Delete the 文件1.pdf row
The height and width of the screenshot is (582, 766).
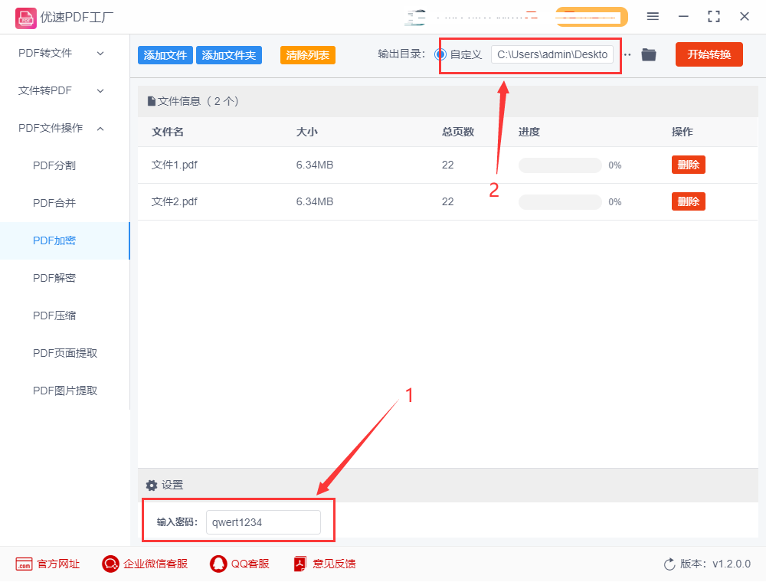coord(689,165)
